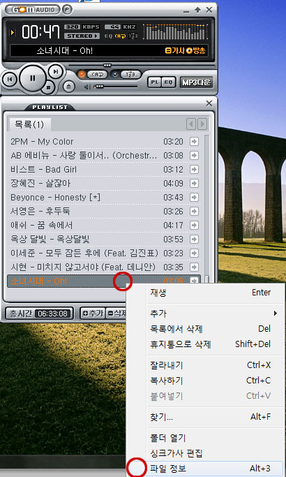Click the GOM AUDIO logo button
The width and height of the screenshot is (286, 477).
tap(33, 10)
